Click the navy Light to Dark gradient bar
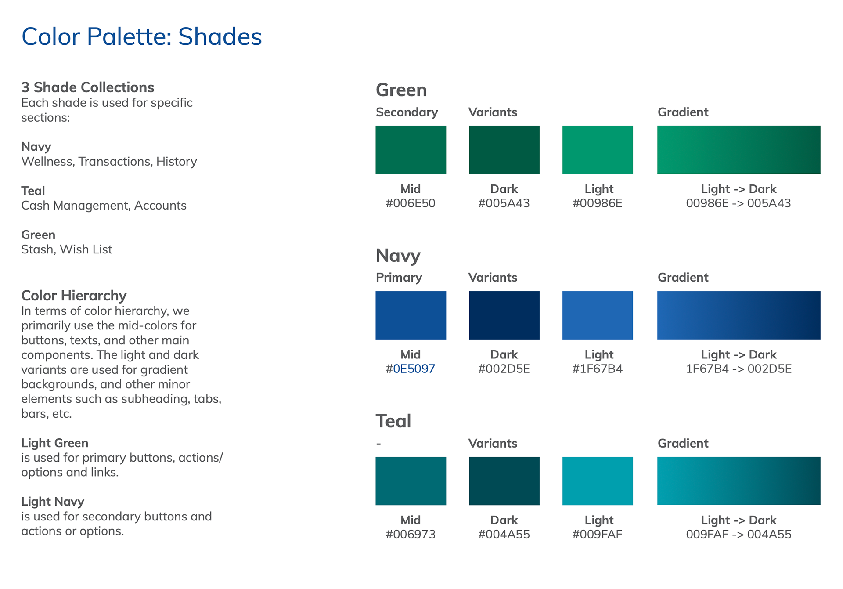The width and height of the screenshot is (843, 589). point(739,315)
